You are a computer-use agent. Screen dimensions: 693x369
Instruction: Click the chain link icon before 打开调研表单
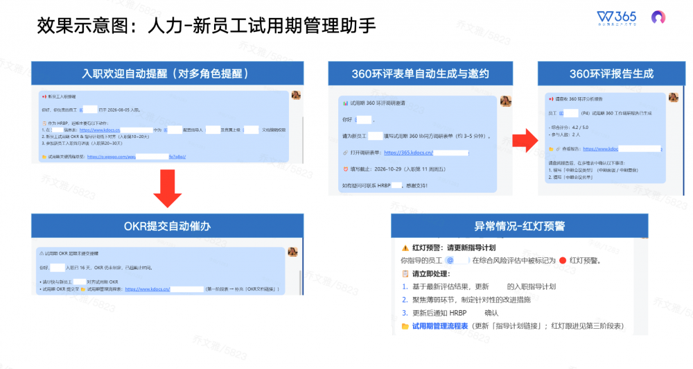[346, 153]
